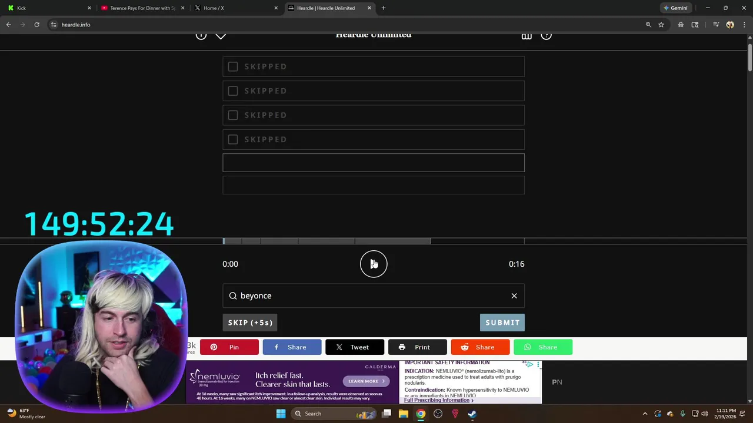Open browser extensions icon

point(681,25)
